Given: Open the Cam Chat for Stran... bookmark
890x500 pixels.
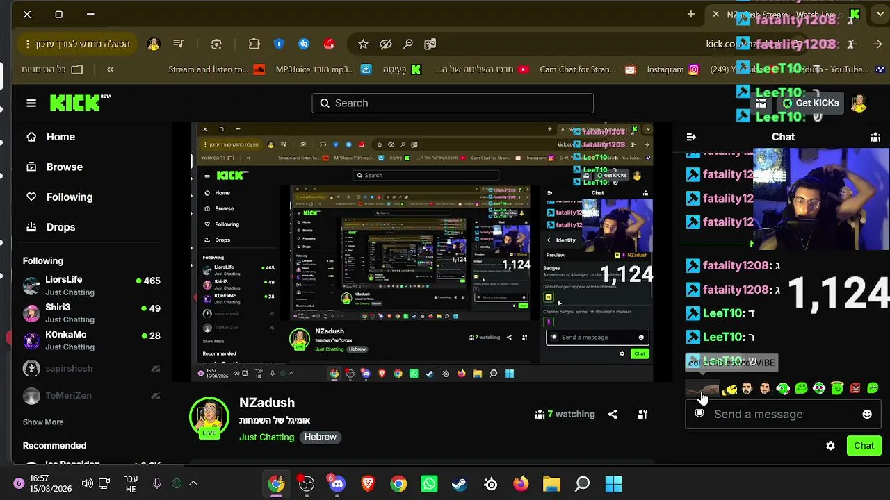Looking at the screenshot, I should tap(588, 69).
